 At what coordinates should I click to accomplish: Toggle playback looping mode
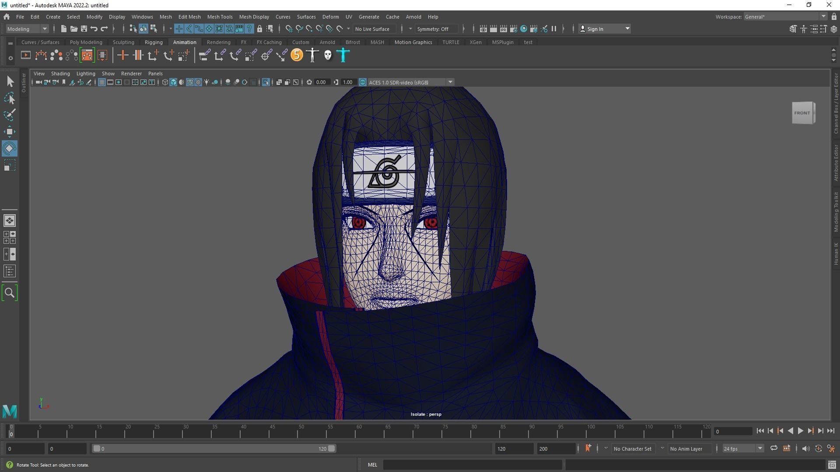[773, 448]
